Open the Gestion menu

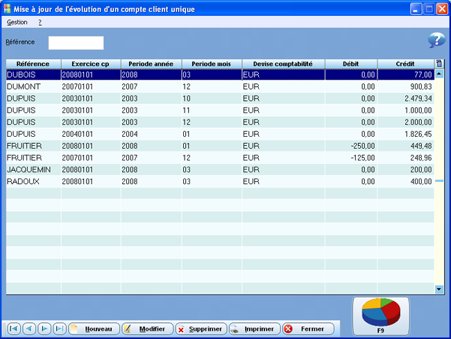[17, 22]
